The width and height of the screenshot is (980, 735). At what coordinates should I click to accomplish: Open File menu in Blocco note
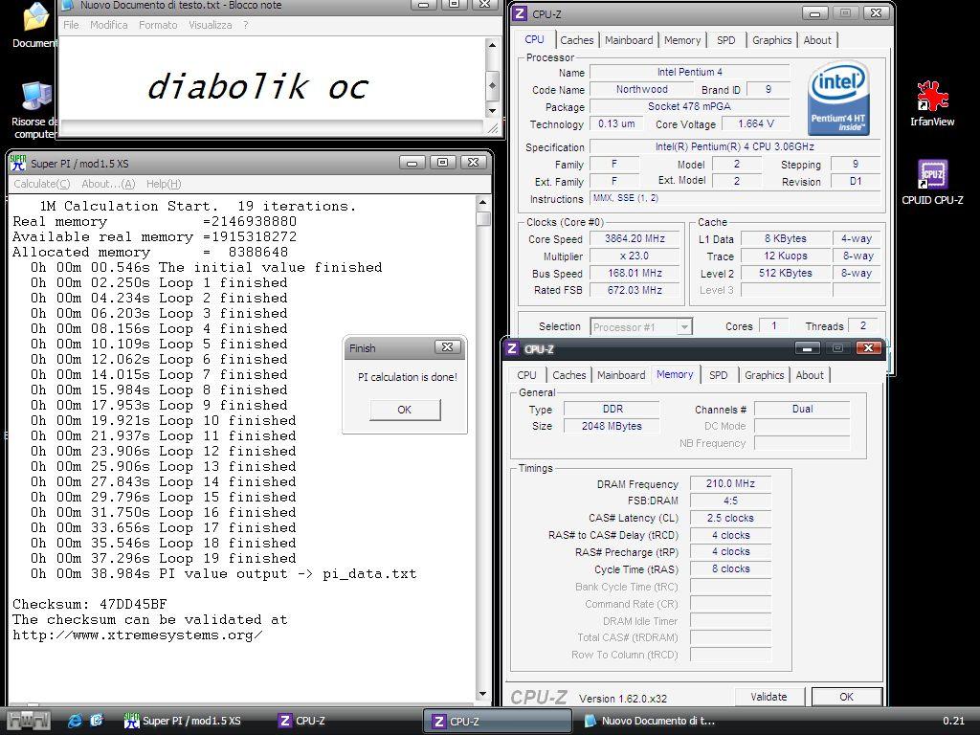(x=71, y=25)
